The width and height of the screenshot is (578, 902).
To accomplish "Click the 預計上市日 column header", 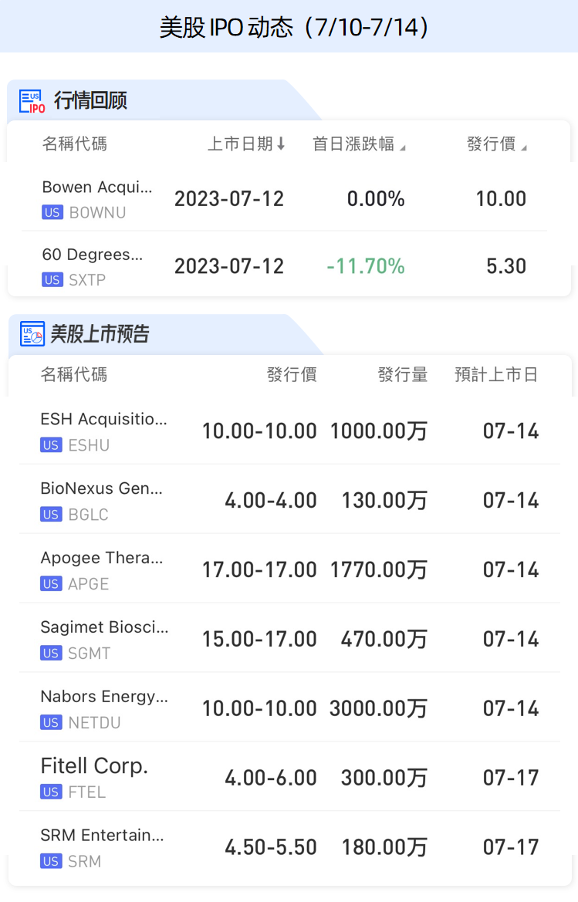I will click(x=496, y=375).
